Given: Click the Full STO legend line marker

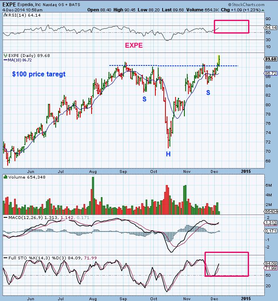Looking at the screenshot, I should pyautogui.click(x=5, y=258).
